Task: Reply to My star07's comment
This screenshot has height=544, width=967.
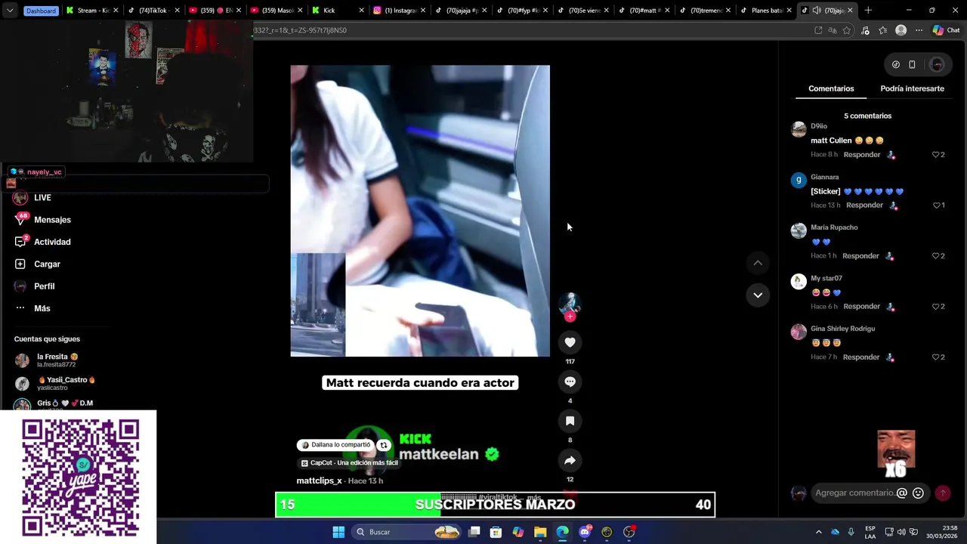Action: pyautogui.click(x=861, y=307)
